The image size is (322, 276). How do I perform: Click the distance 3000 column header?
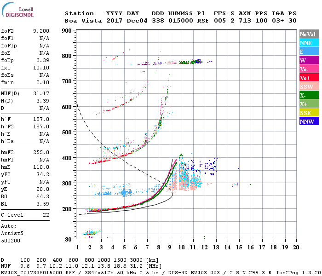pos(136,260)
